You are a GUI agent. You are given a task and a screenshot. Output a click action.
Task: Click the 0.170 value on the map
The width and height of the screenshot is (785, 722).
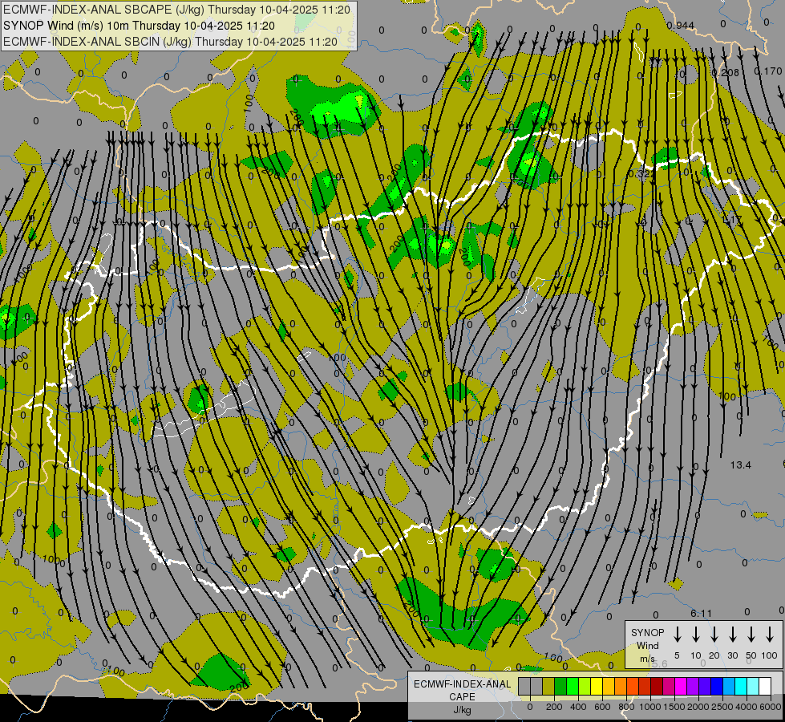pyautogui.click(x=767, y=71)
